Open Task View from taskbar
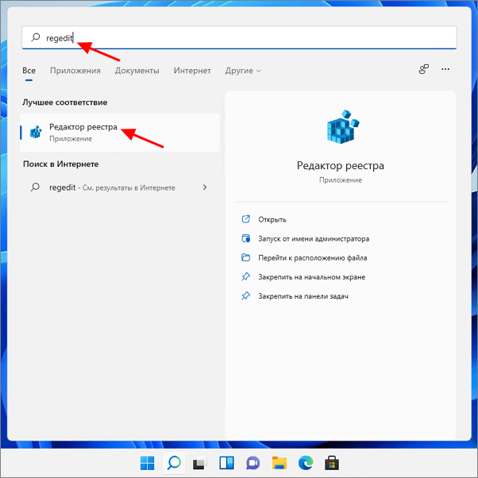 point(200,464)
